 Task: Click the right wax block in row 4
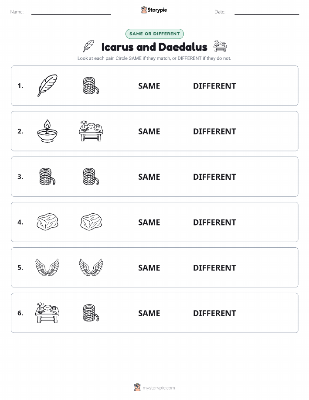pyautogui.click(x=91, y=222)
